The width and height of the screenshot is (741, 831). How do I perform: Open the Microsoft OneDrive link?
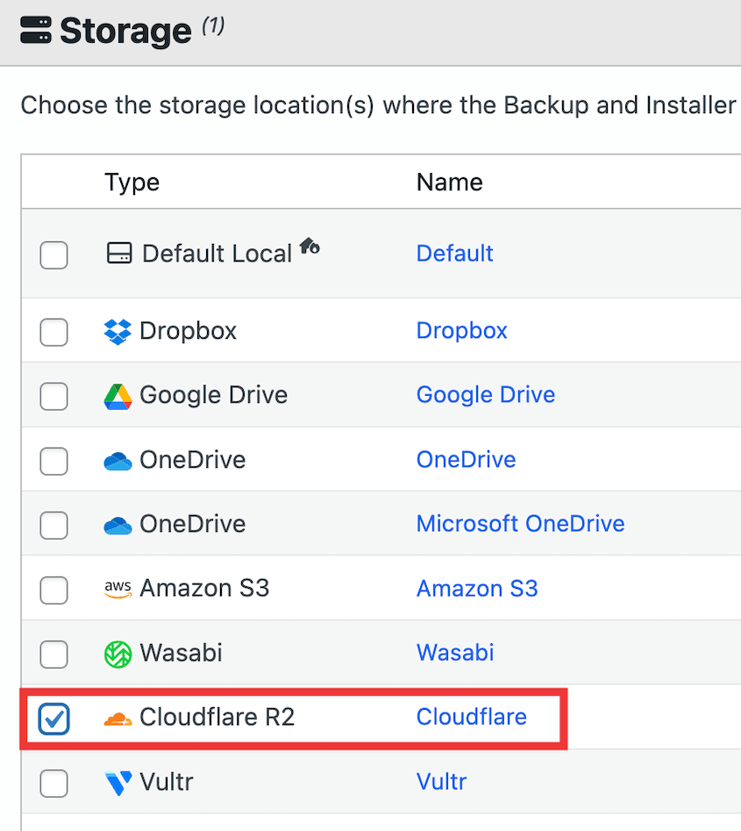tap(521, 524)
